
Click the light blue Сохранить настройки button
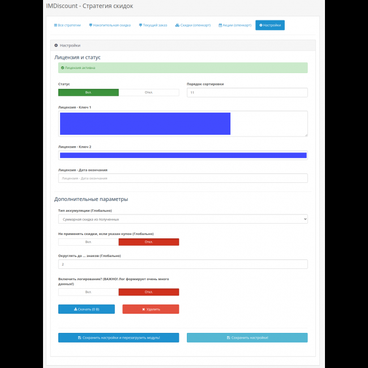tap(247, 337)
